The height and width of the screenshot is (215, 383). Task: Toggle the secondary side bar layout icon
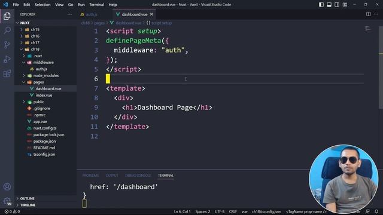pos(337,5)
